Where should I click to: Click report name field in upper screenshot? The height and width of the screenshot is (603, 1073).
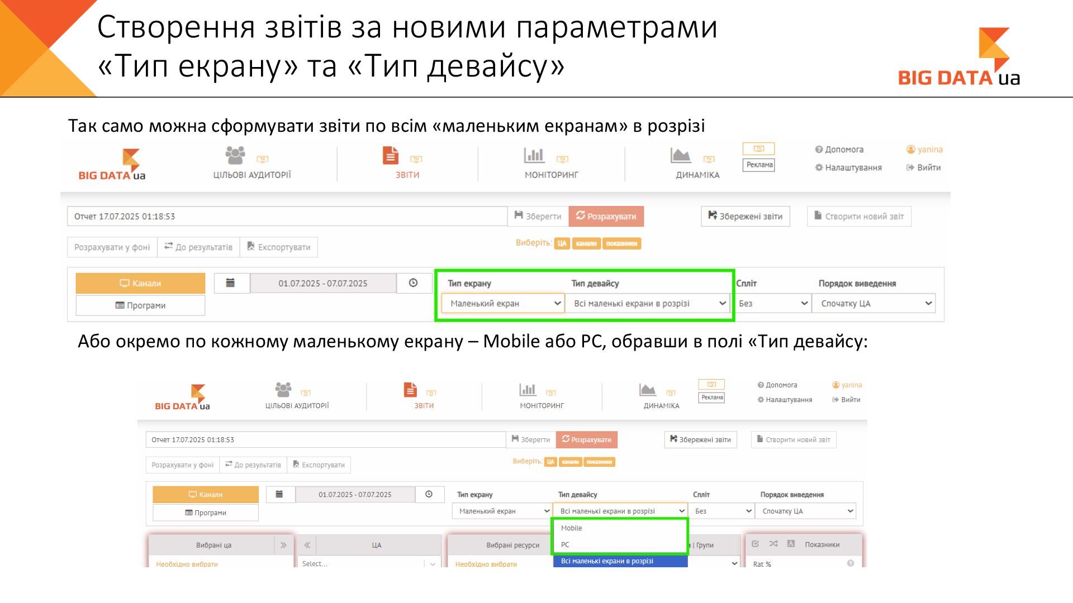(287, 216)
